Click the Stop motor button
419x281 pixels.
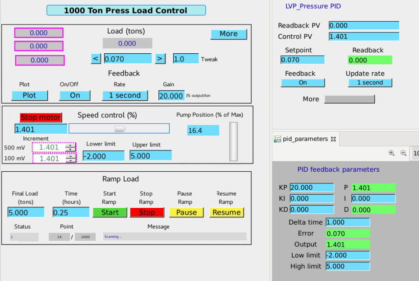(41, 117)
